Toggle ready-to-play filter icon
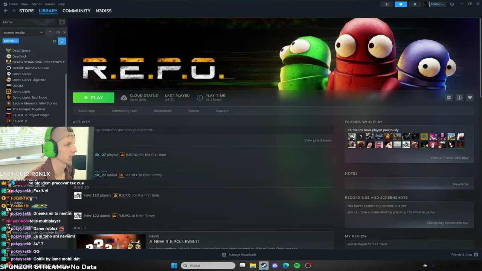482x271 pixels. pyautogui.click(x=64, y=32)
